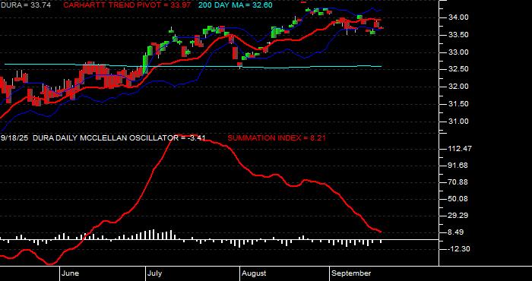Image resolution: width=532 pixels, height=281 pixels.
Task: Select the 33.50 price axis label
Action: click(459, 35)
